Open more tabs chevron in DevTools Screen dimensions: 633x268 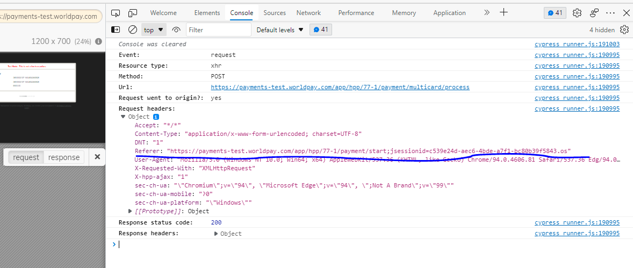tap(486, 12)
